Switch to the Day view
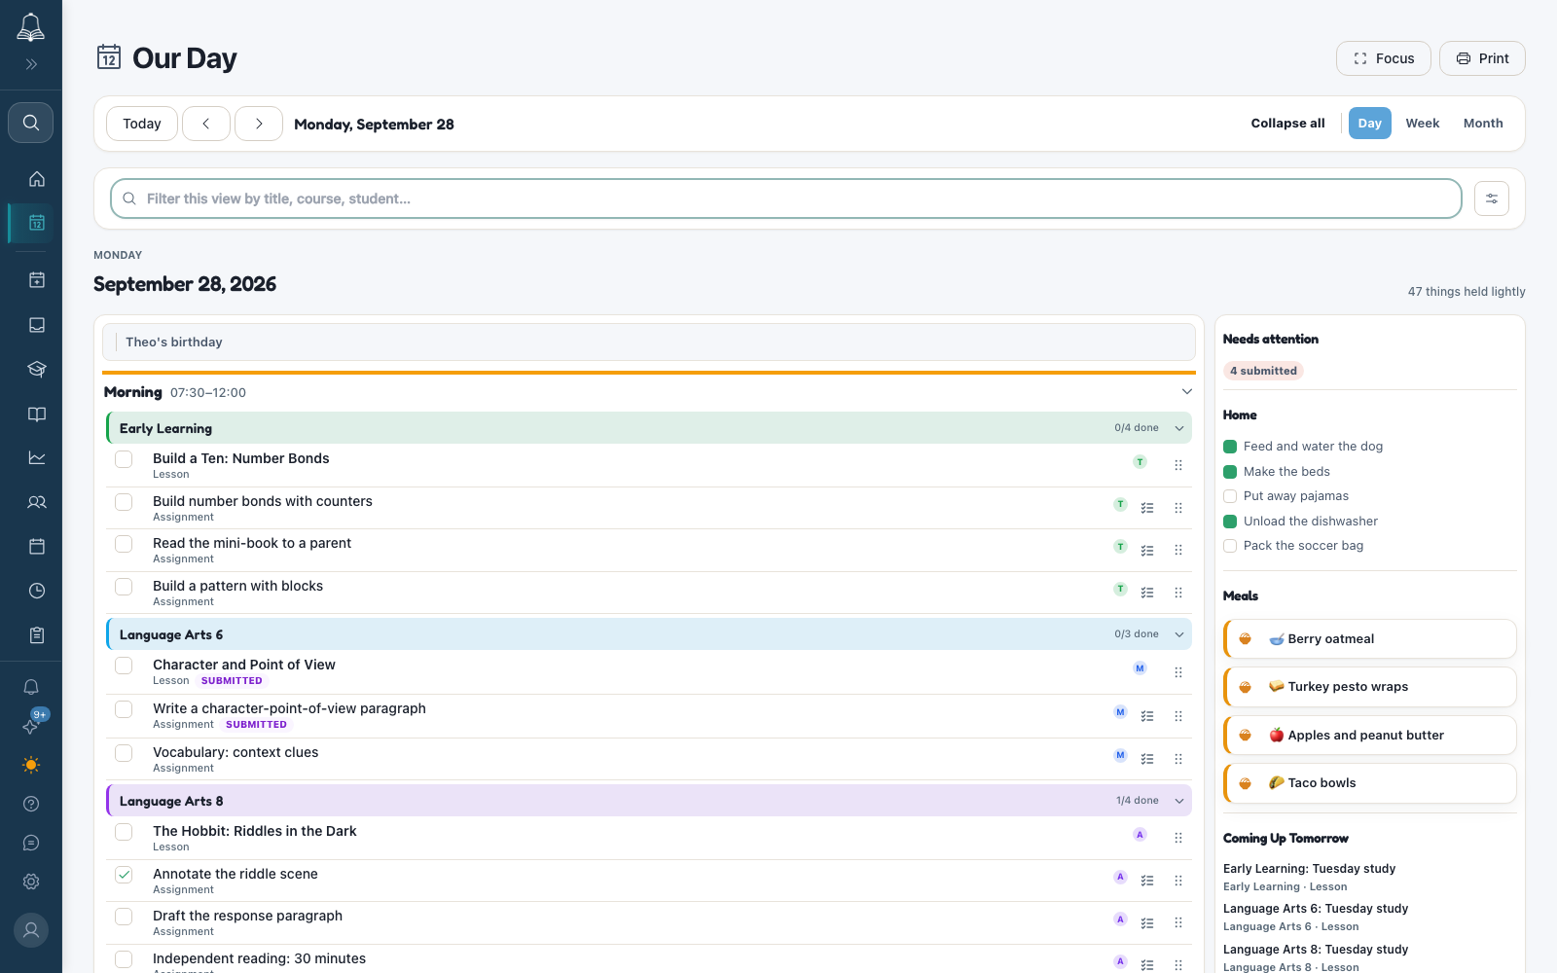Screen dimensions: 1557x973 1370,124
